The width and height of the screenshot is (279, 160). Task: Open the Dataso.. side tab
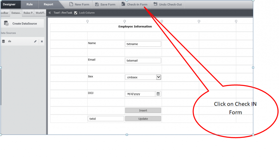coord(16,13)
